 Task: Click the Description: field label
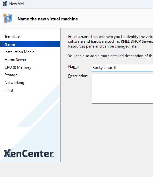(x=78, y=76)
